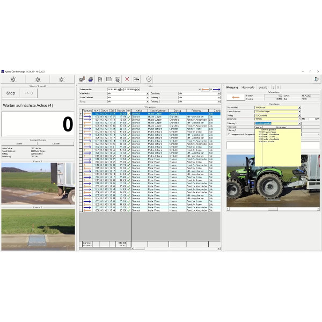The width and height of the screenshot is (322, 322).
Task: Expand the Fahrzeug 1 filter dropdown
Action: click(x=219, y=98)
